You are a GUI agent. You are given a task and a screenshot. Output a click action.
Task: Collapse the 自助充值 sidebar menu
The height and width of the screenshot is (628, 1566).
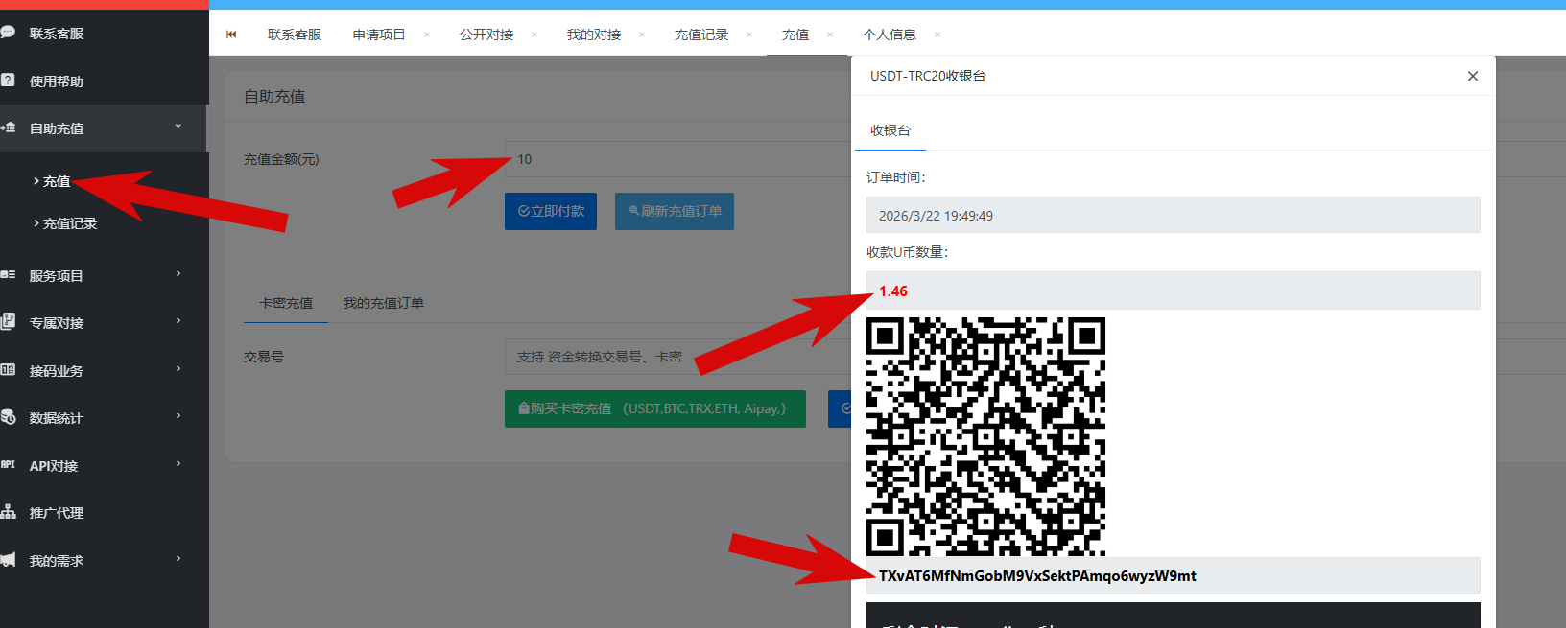pos(178,127)
